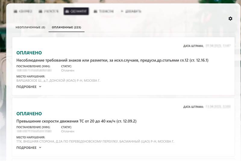Select the fourth blurred vehicle tab
241x161 pixels.
[x=104, y=11]
